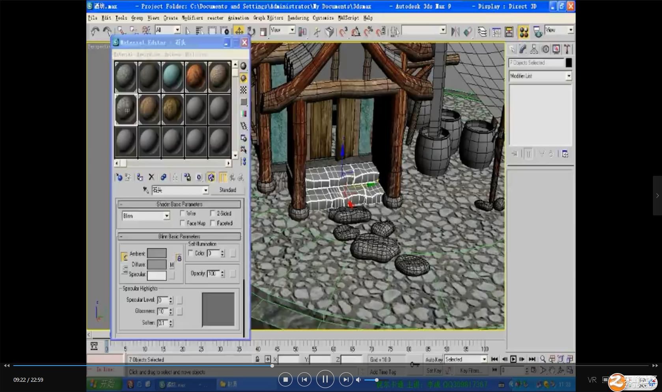The height and width of the screenshot is (392, 662).
Task: Click the Diffuse M map button
Action: (172, 265)
